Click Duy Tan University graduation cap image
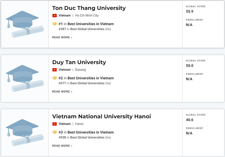This screenshot has width=225, height=157. pyautogui.click(x=24, y=78)
